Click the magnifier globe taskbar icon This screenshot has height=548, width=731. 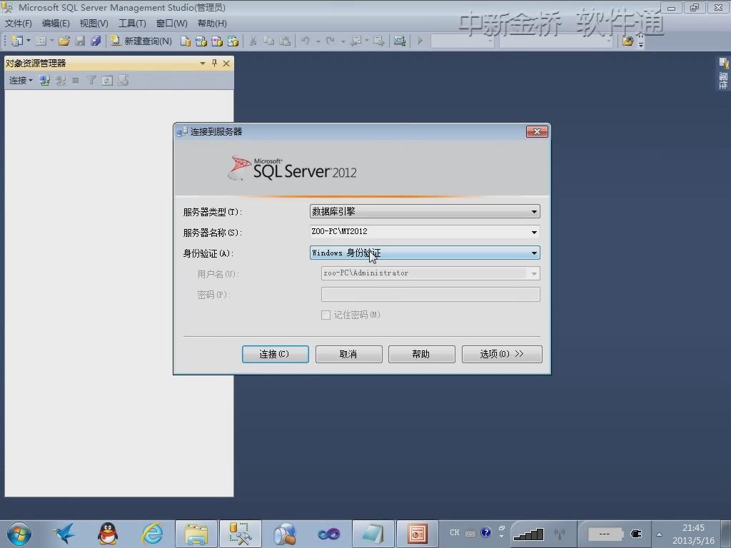point(285,534)
